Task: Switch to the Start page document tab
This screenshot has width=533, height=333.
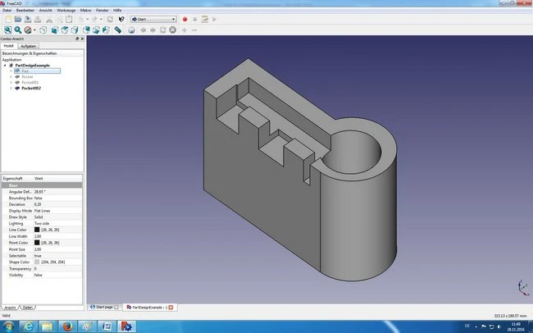Action: pos(104,307)
